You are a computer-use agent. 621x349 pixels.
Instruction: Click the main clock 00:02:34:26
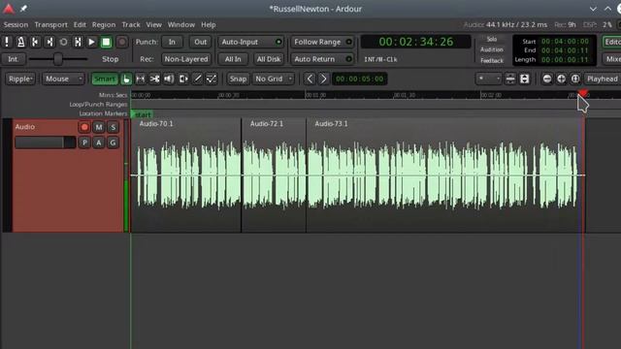(416, 42)
